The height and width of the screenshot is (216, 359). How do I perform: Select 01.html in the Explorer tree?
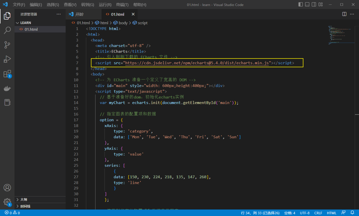tap(40, 29)
